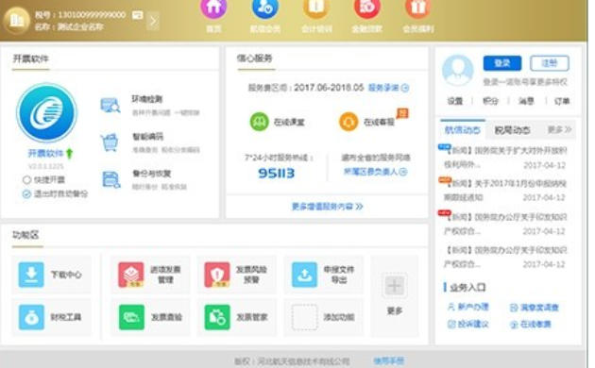Open the 更多增值服务内容 link
The image size is (595, 368).
click(x=327, y=206)
